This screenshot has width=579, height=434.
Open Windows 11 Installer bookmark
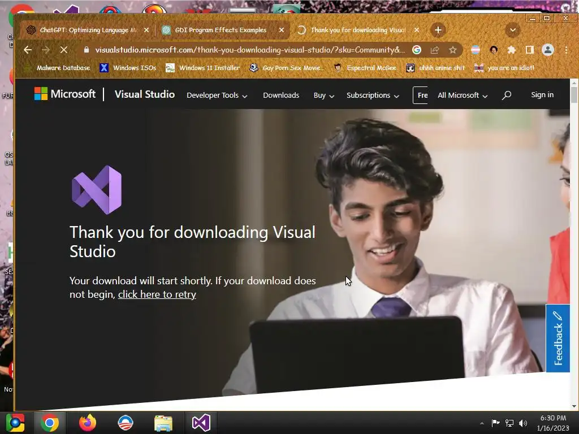[x=203, y=68]
